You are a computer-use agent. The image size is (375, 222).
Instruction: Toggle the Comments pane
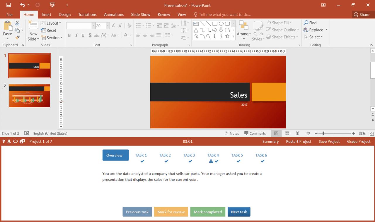255,133
